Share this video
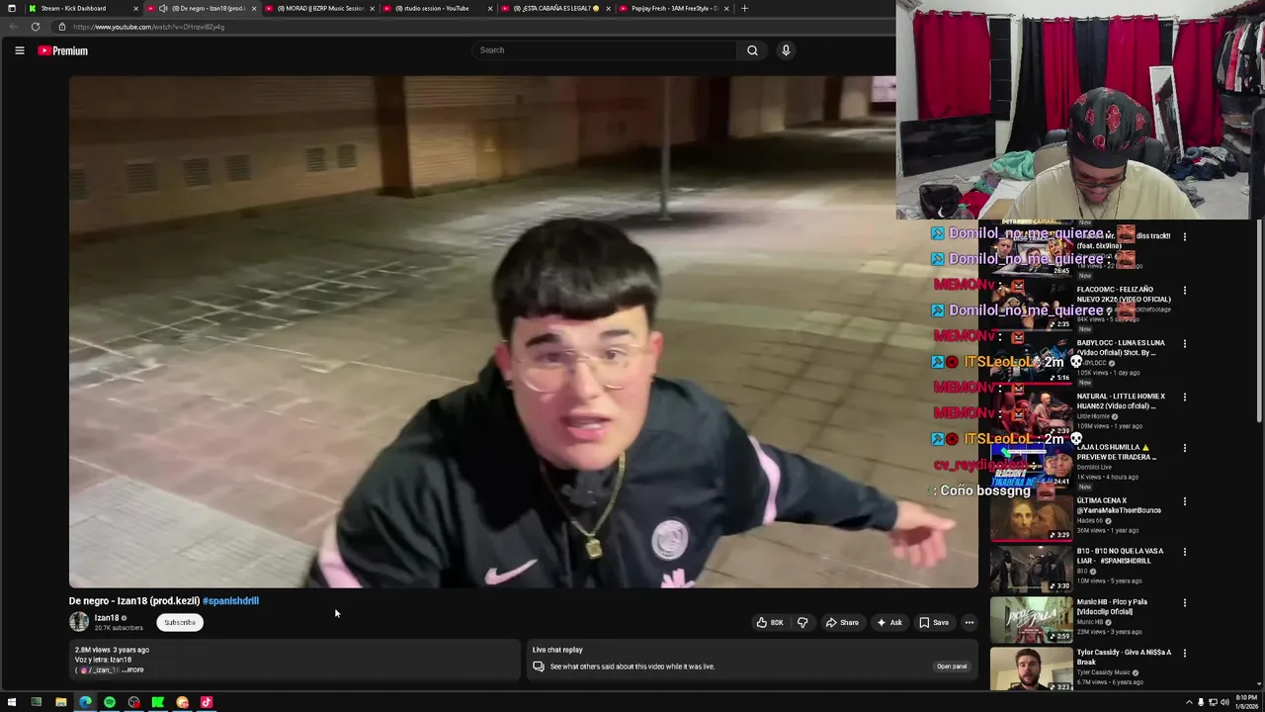Viewport: 1265px width, 712px height. (x=842, y=623)
